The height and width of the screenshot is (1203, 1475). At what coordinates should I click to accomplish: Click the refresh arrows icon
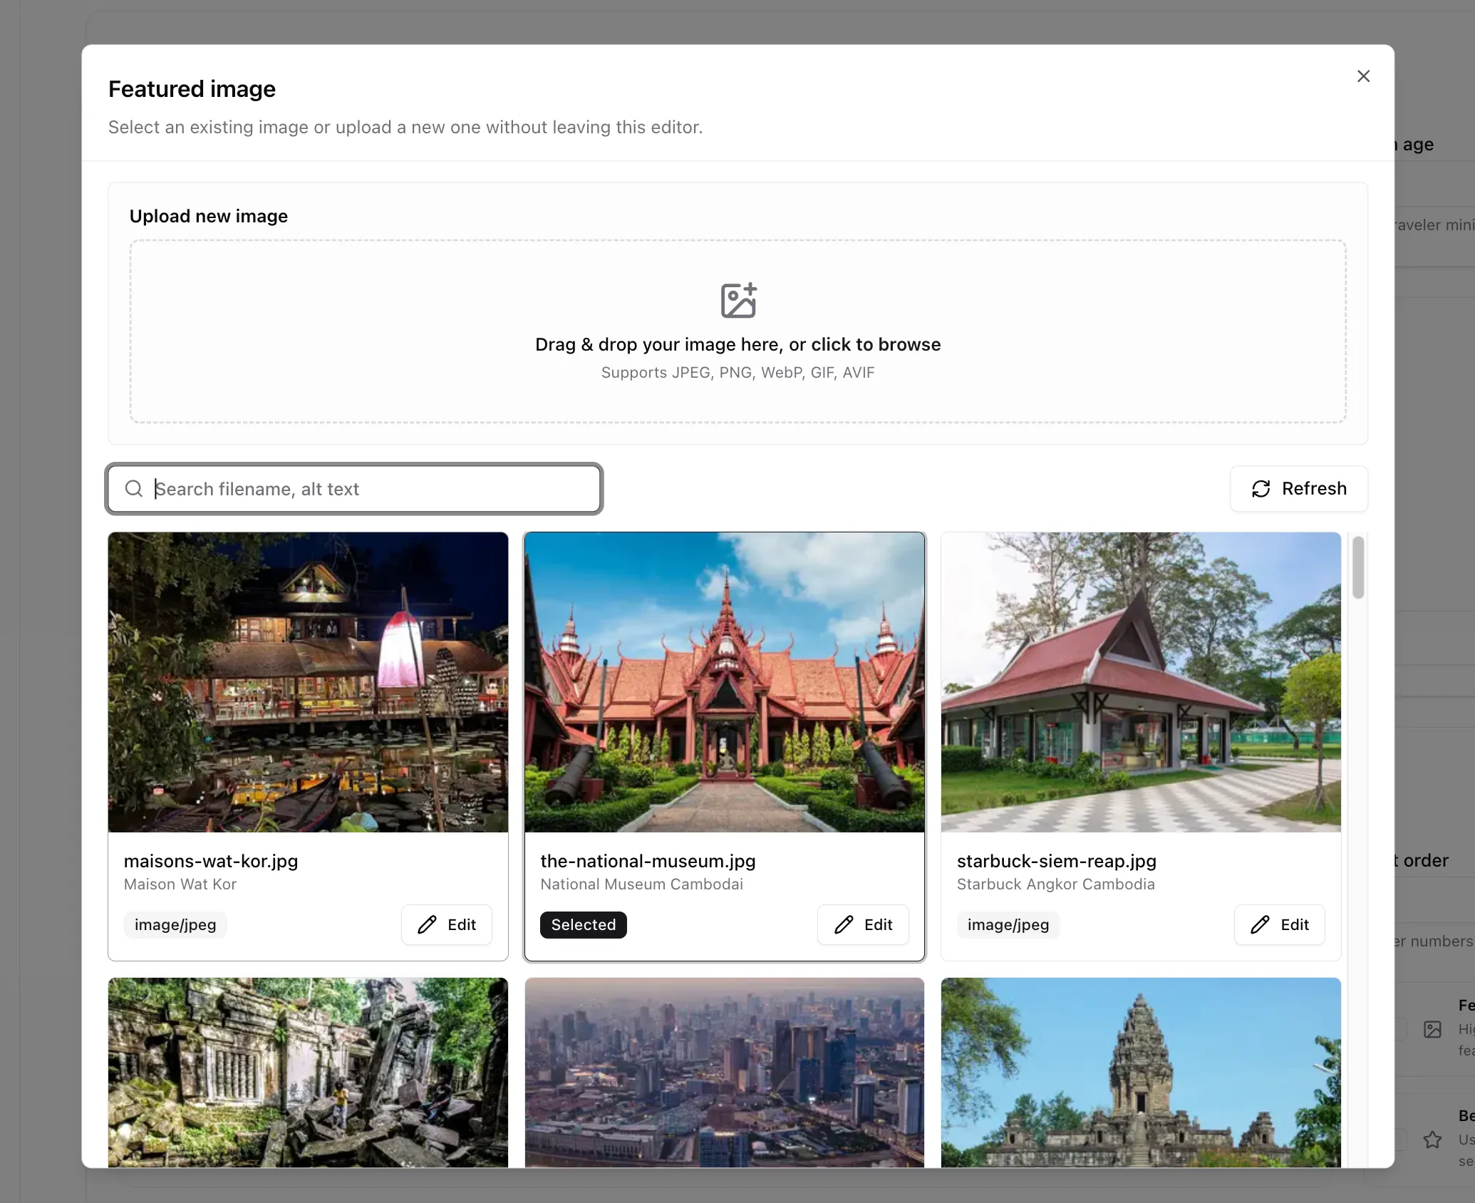(x=1261, y=489)
